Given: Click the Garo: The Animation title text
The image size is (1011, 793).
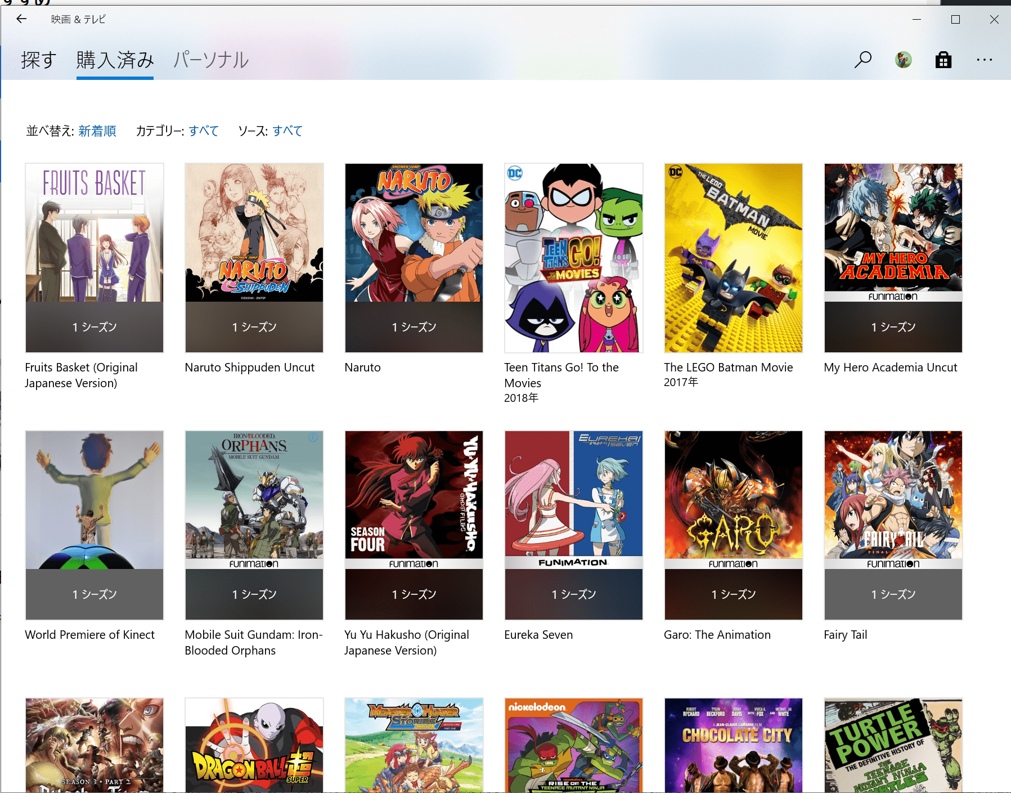Looking at the screenshot, I should point(717,635).
